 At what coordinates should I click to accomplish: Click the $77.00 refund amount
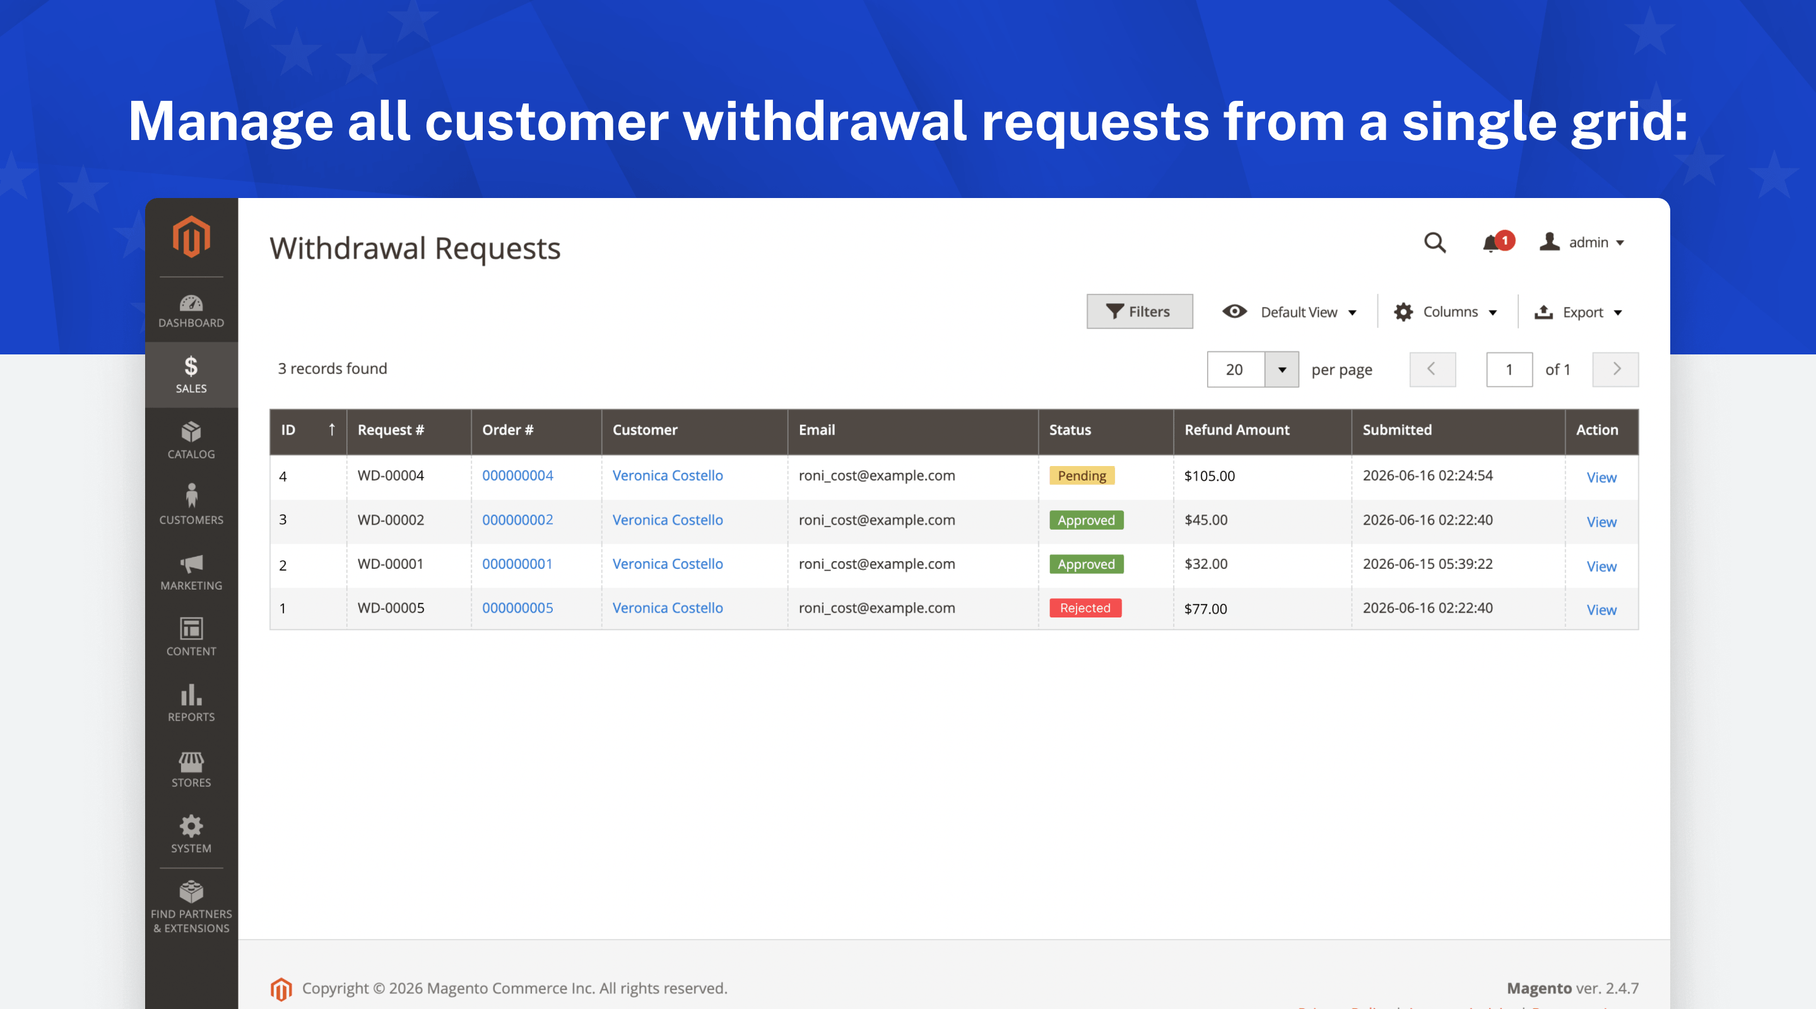pos(1205,609)
